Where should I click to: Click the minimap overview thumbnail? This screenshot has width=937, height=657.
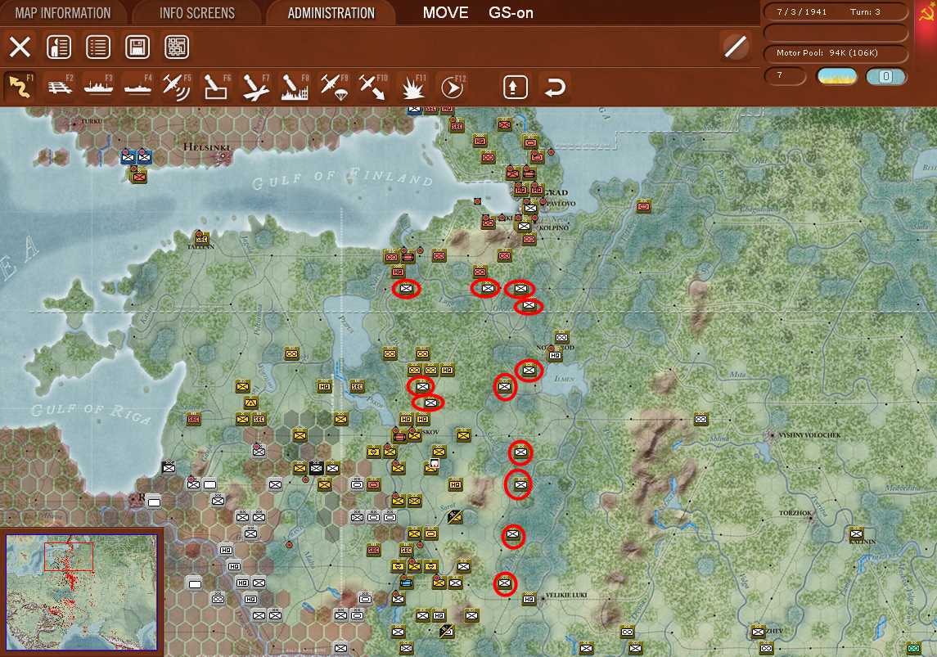[82, 592]
